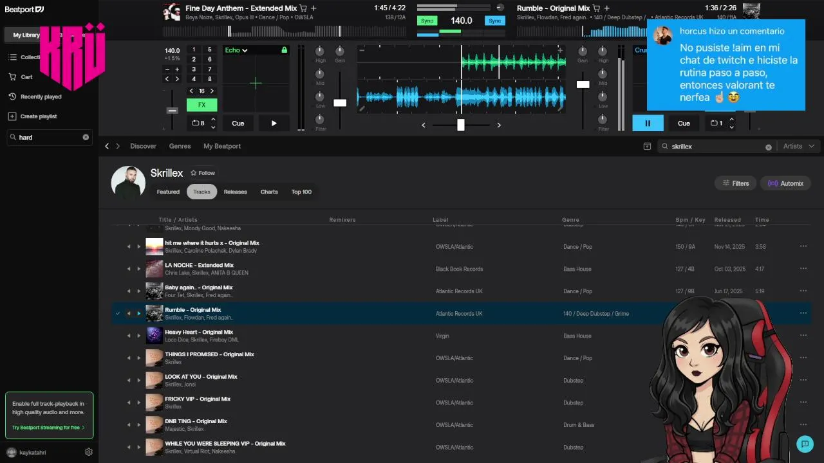824x463 pixels.
Task: Switch to Releases tab
Action: [235, 192]
